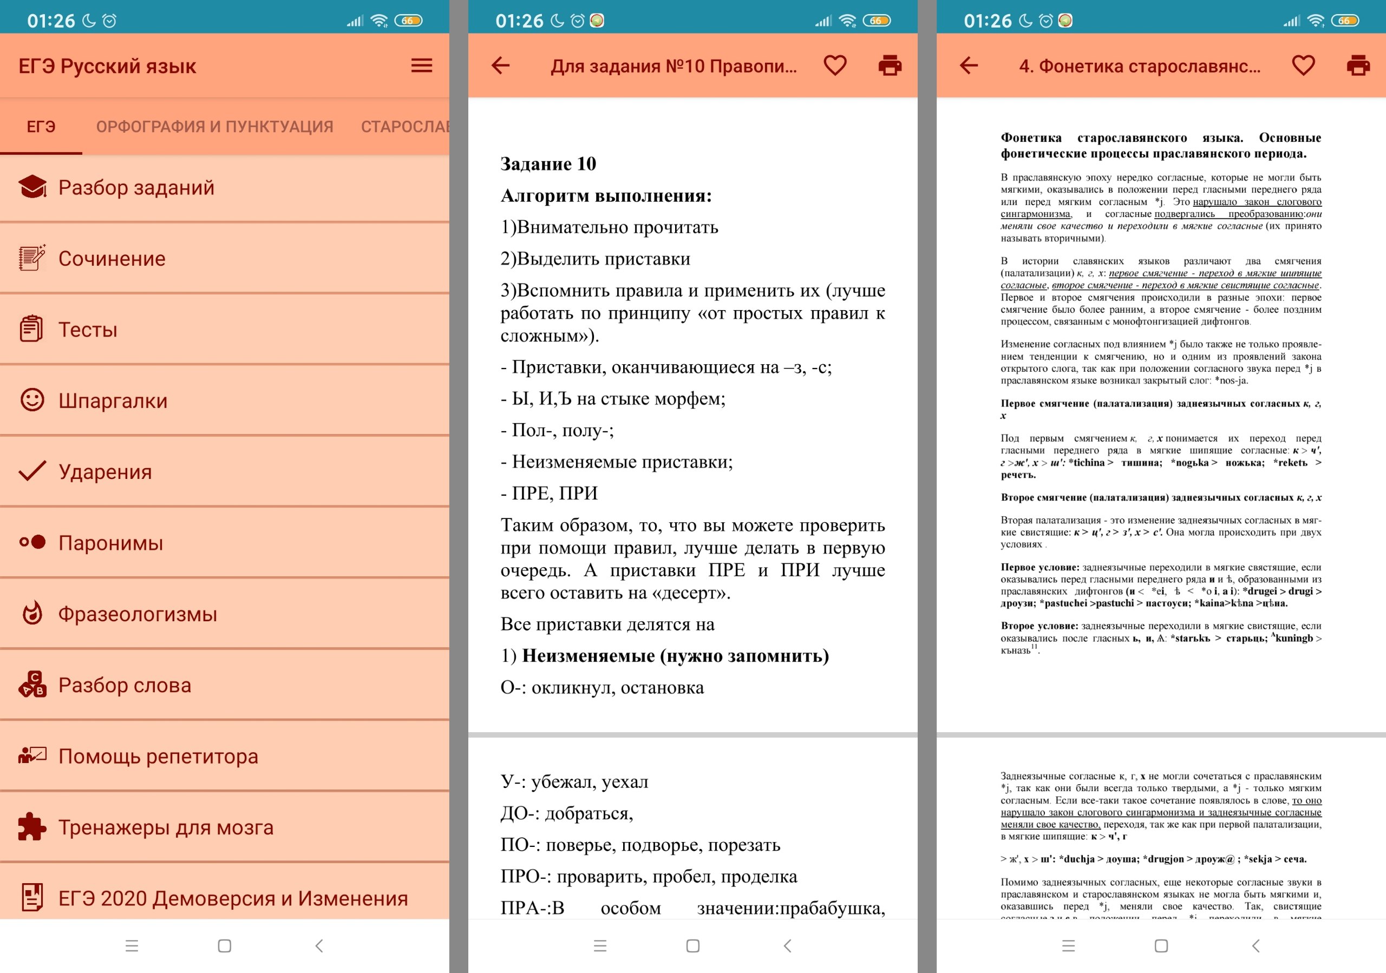Click 'Неизменяемые (нужно запомнить)' bold text
The image size is (1386, 973).
click(676, 656)
